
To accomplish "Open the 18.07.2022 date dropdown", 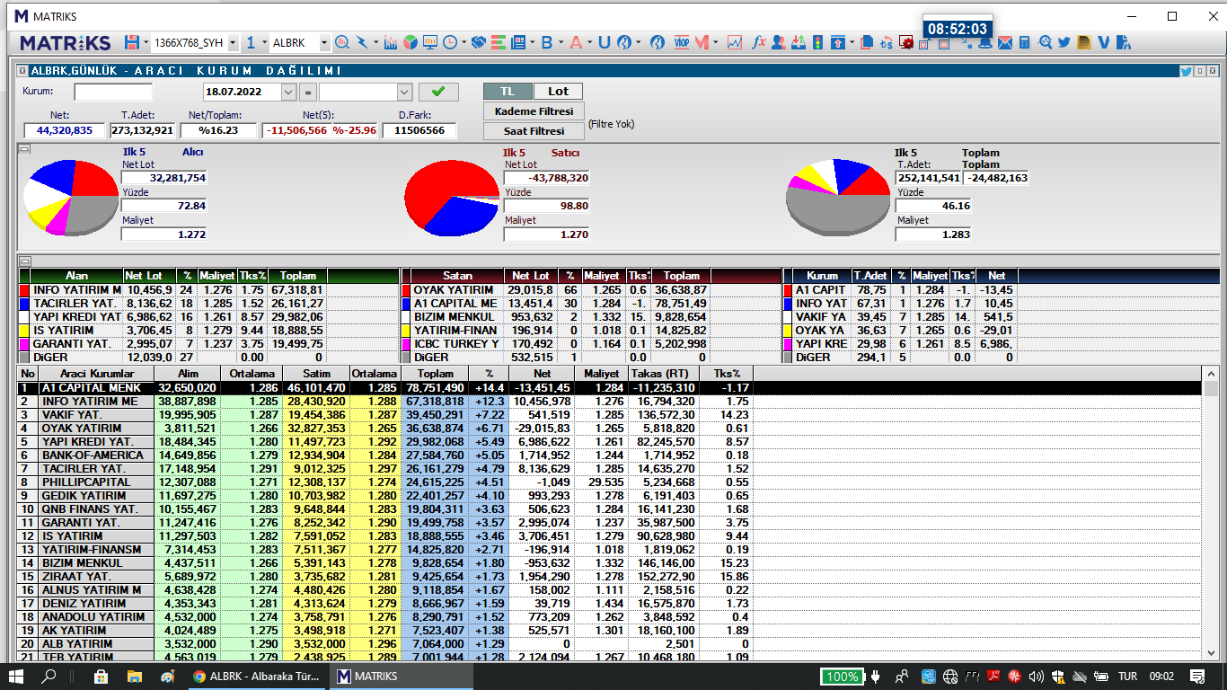I will click(288, 92).
